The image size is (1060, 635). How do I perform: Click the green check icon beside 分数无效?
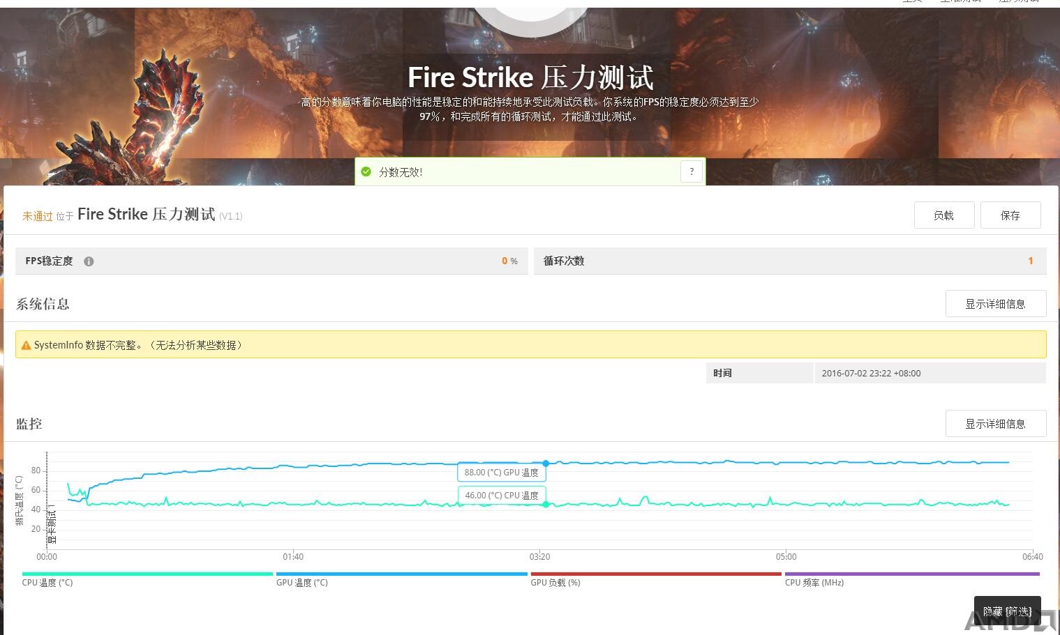(366, 171)
